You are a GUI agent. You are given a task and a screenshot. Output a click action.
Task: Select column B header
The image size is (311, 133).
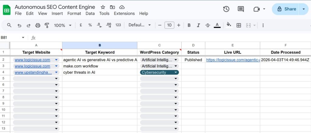click(x=100, y=45)
